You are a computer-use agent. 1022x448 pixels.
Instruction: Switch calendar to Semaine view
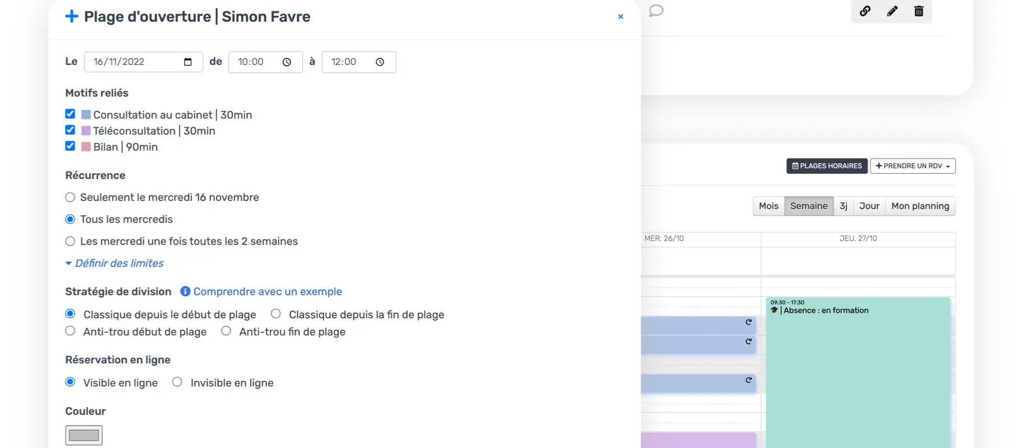click(x=809, y=206)
